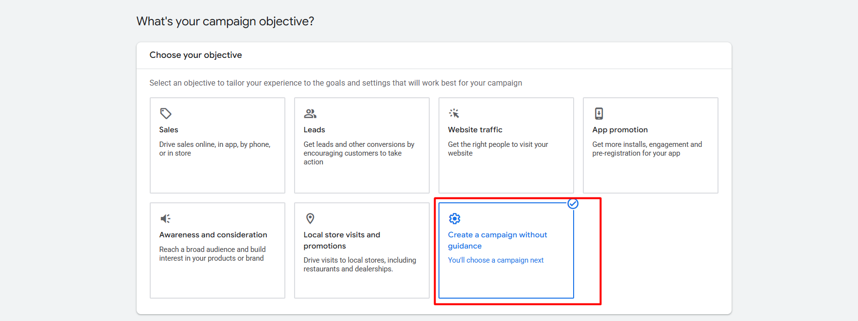Choose the Leads objective title
This screenshot has width=858, height=321.
(314, 130)
